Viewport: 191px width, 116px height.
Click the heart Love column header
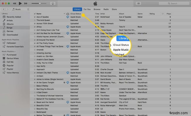[x=163, y=14]
